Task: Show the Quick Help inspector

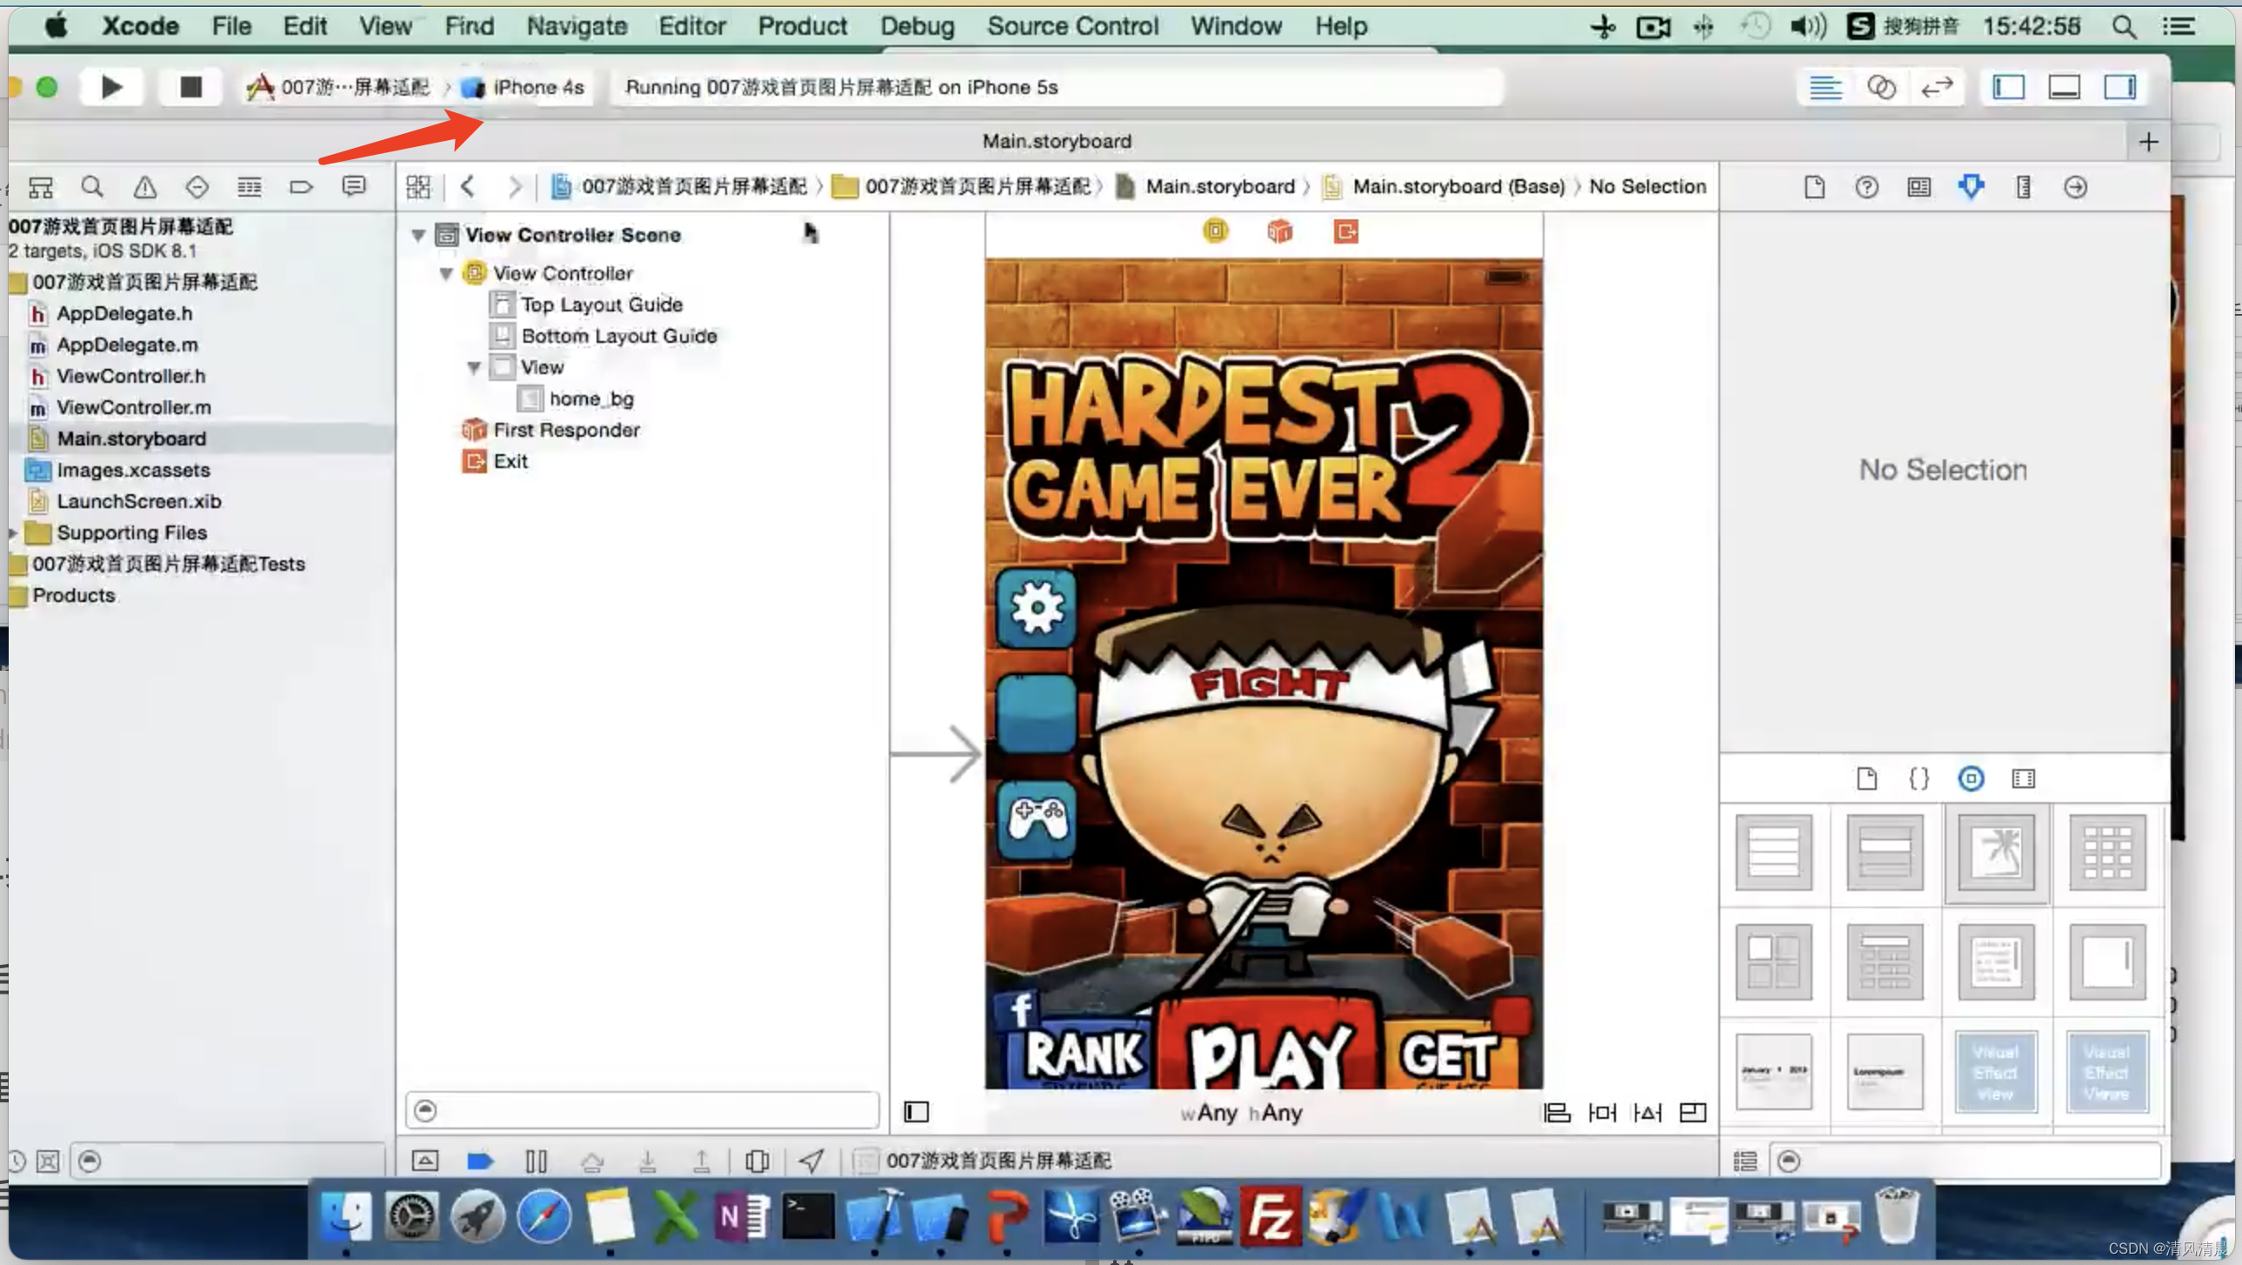Action: pyautogui.click(x=1867, y=186)
